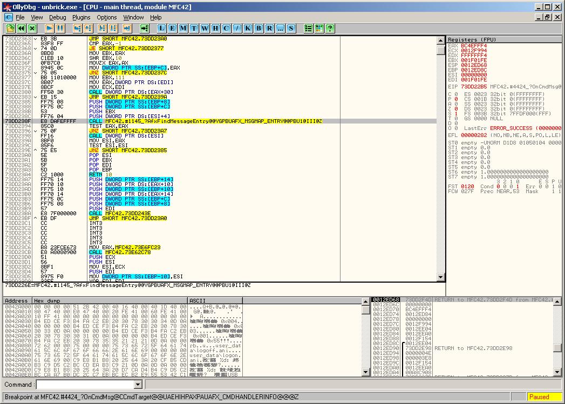Select the EIP 73DD22B5 register line
The width and height of the screenshot is (565, 404).
coord(504,87)
